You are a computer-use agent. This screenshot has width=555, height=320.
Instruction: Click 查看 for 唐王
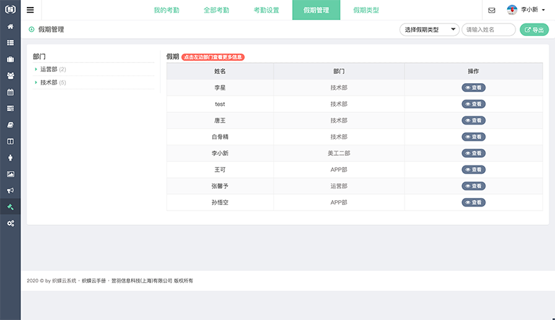tap(473, 121)
